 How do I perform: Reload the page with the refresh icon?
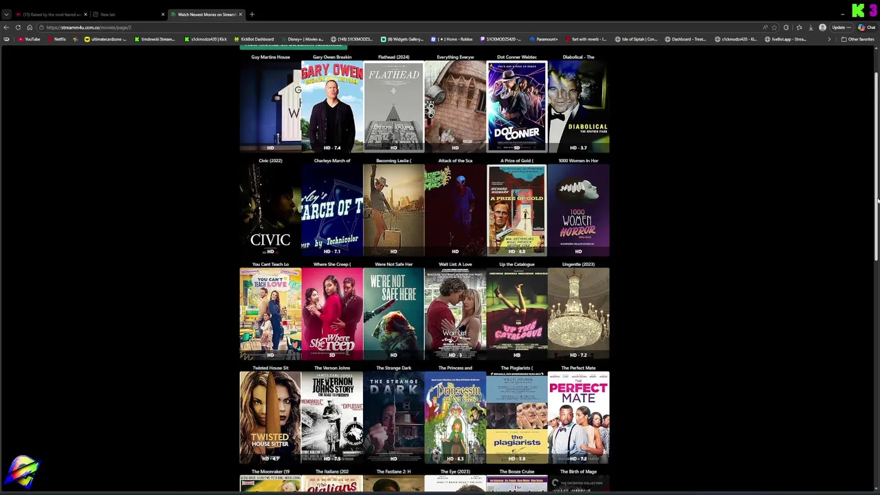[18, 27]
